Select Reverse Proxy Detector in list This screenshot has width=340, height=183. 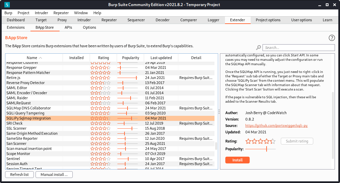pos(110,83)
